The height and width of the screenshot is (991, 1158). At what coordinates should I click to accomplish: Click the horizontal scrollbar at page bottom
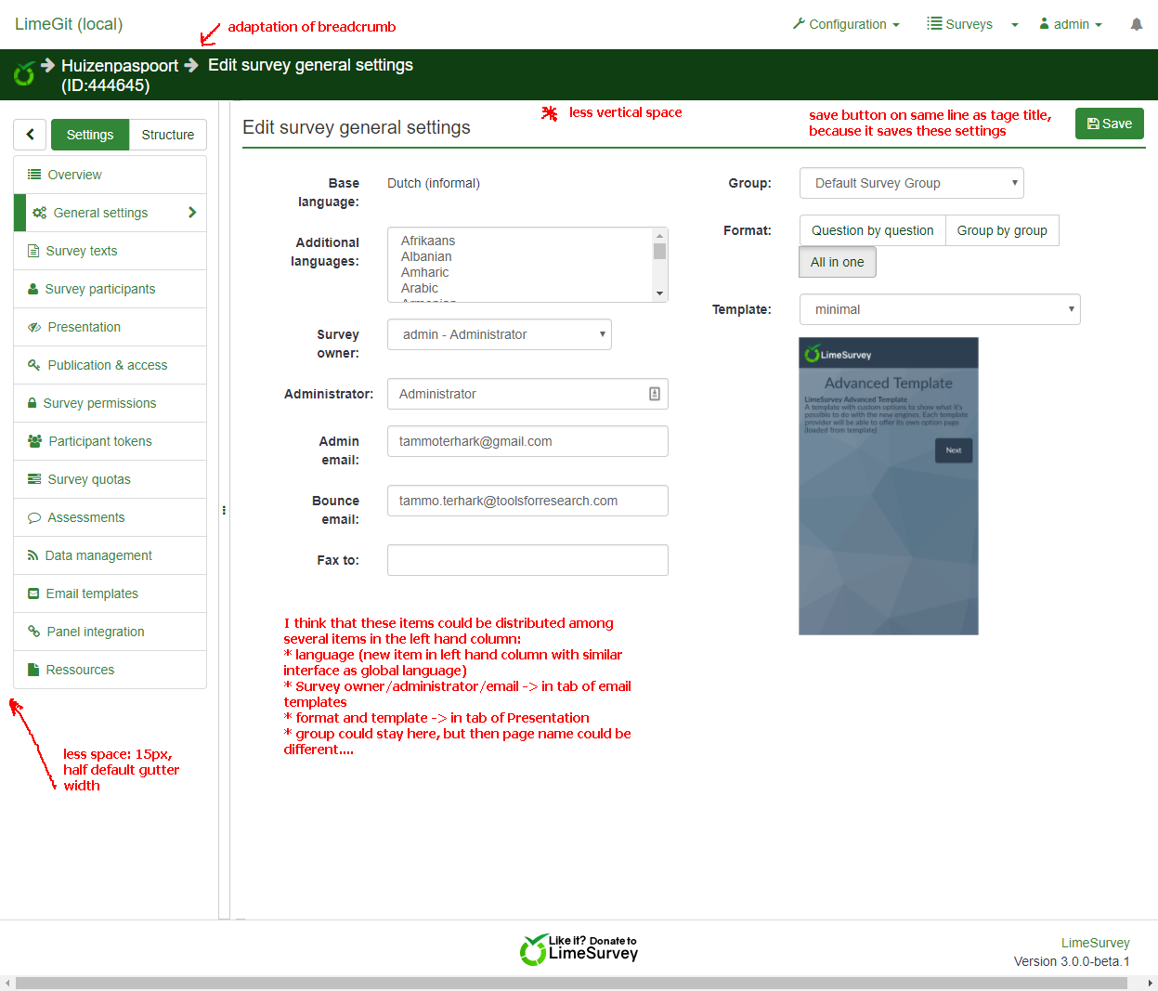pos(570,983)
